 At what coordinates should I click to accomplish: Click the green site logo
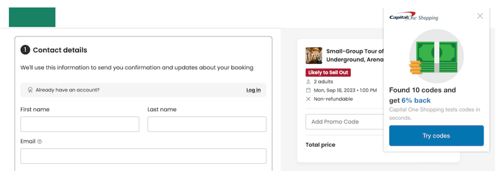tap(32, 17)
